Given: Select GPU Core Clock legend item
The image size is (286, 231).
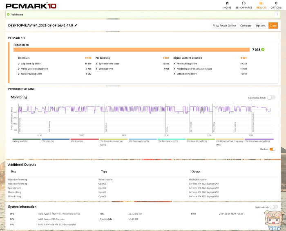Looking at the screenshot, I should coord(201,141).
